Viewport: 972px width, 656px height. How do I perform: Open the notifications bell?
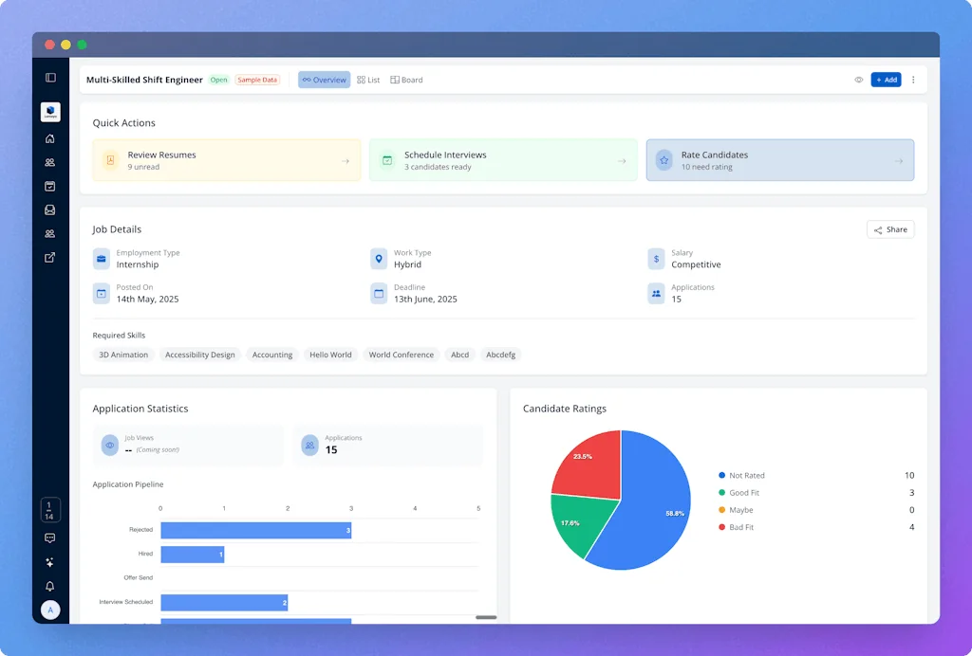(x=50, y=586)
